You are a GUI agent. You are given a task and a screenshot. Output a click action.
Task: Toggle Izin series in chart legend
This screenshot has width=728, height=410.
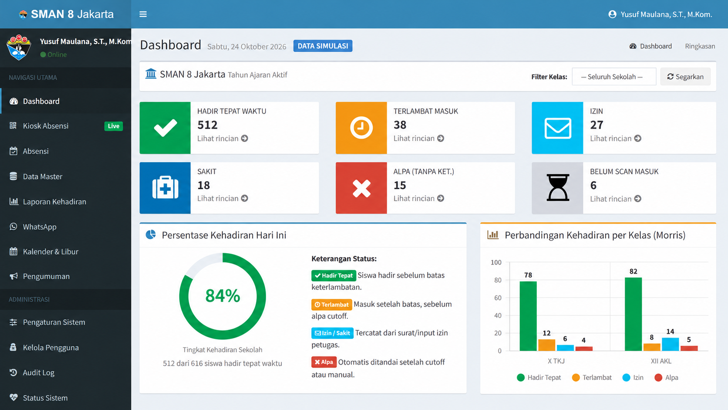[x=633, y=378]
